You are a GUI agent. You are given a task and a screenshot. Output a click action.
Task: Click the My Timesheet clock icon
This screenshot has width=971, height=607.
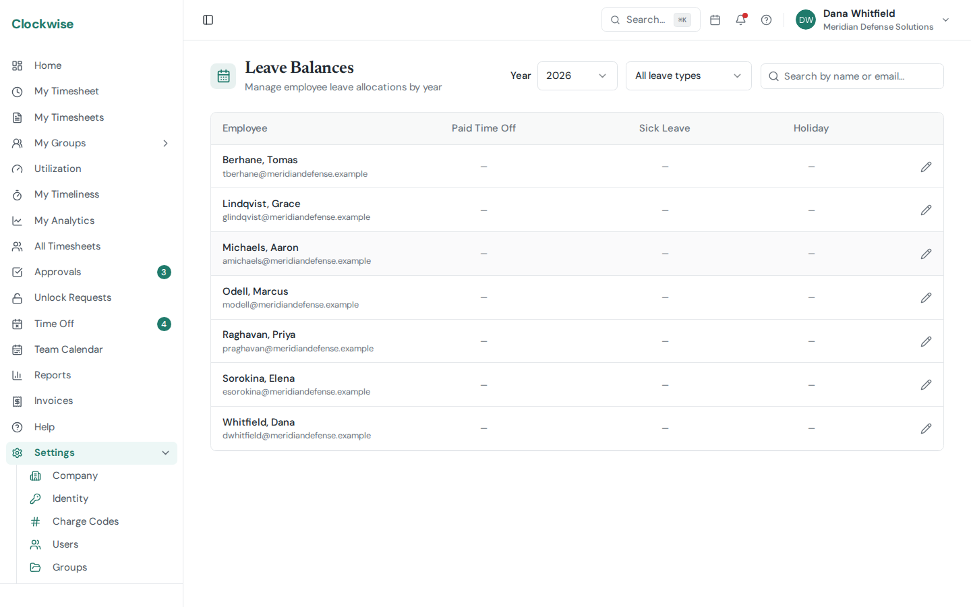18,91
